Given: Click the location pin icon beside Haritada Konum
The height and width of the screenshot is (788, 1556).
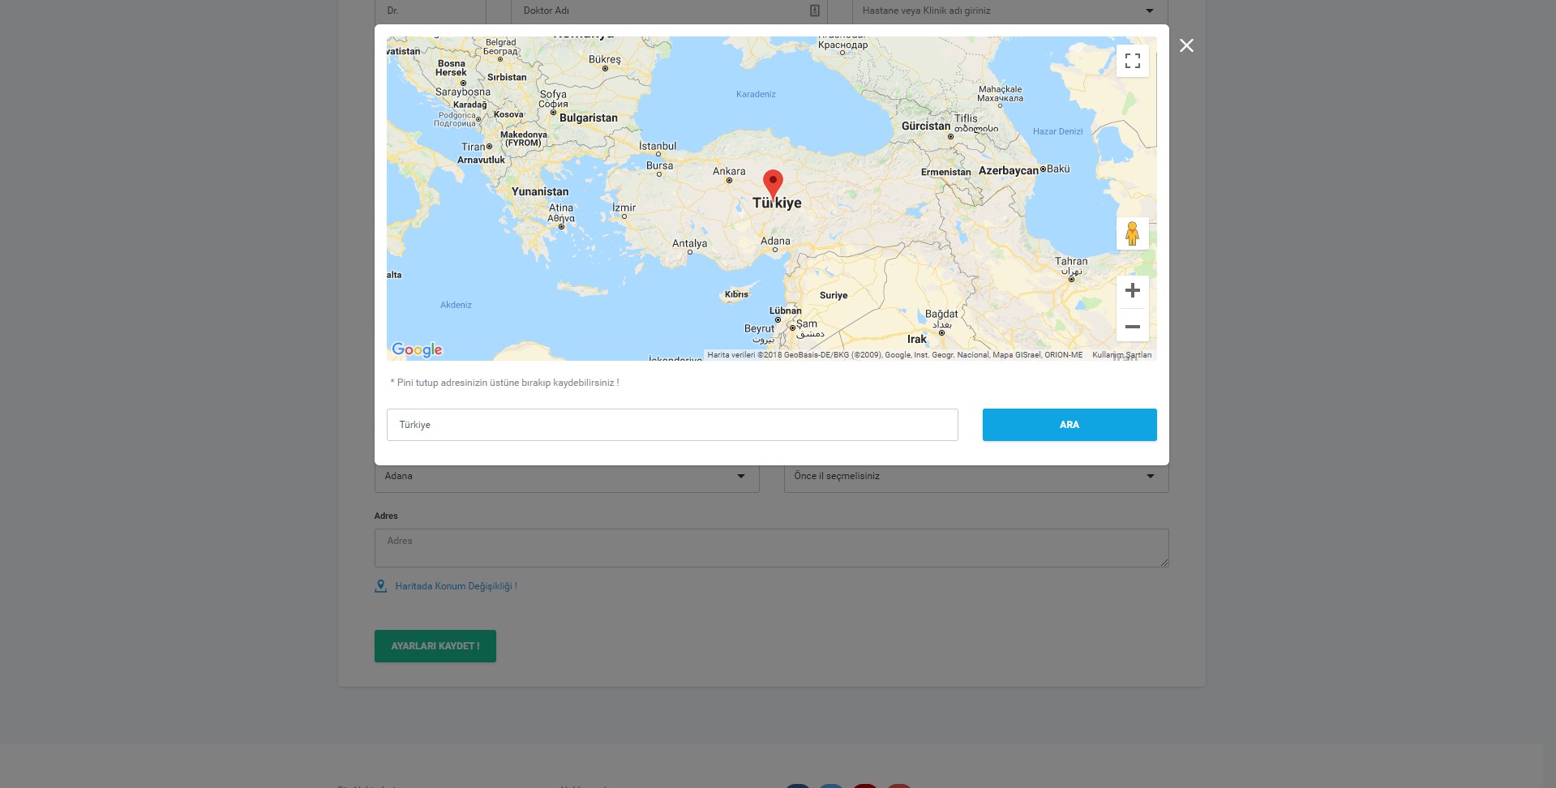Looking at the screenshot, I should (x=380, y=586).
